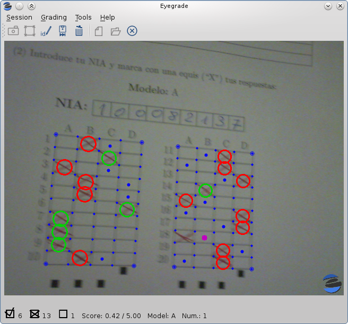Click the magenta dot on question 18

(x=204, y=238)
